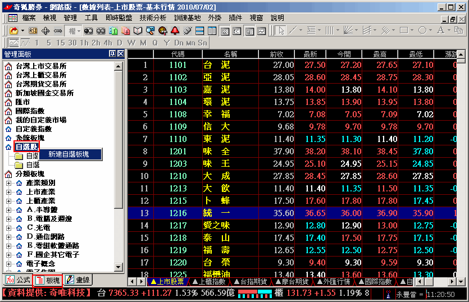Click the magnifier search icon in toolbar
This screenshot has height=302, width=469.
coord(151,30)
